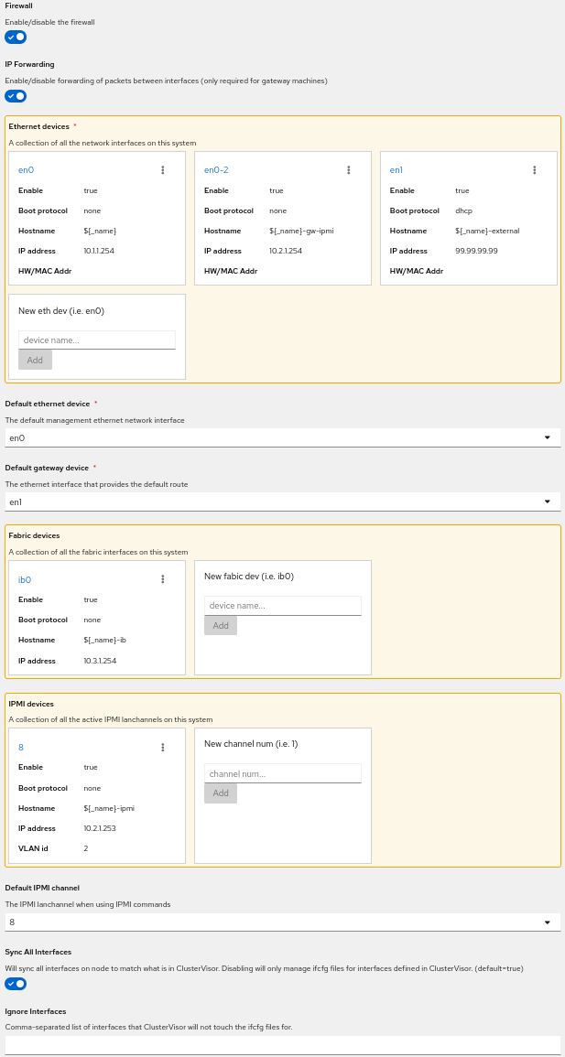Focus the new eth device name field
The image size is (565, 1057).
tap(96, 340)
